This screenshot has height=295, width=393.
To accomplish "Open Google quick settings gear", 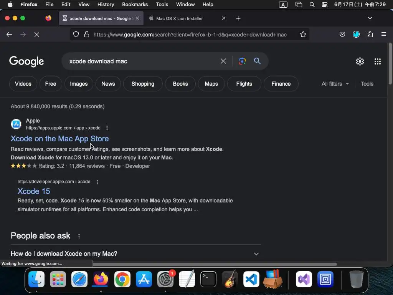I will [x=360, y=61].
